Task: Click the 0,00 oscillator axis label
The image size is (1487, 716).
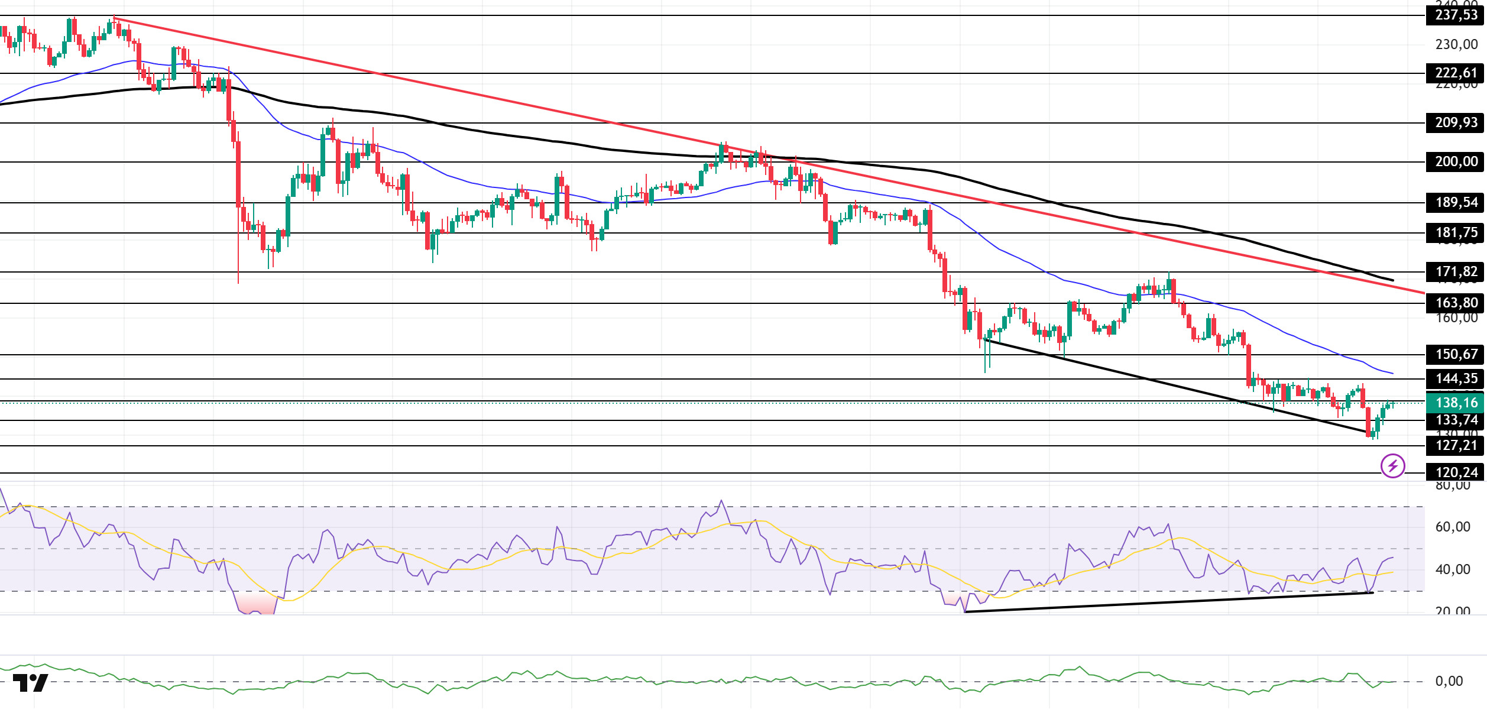Action: click(1449, 681)
